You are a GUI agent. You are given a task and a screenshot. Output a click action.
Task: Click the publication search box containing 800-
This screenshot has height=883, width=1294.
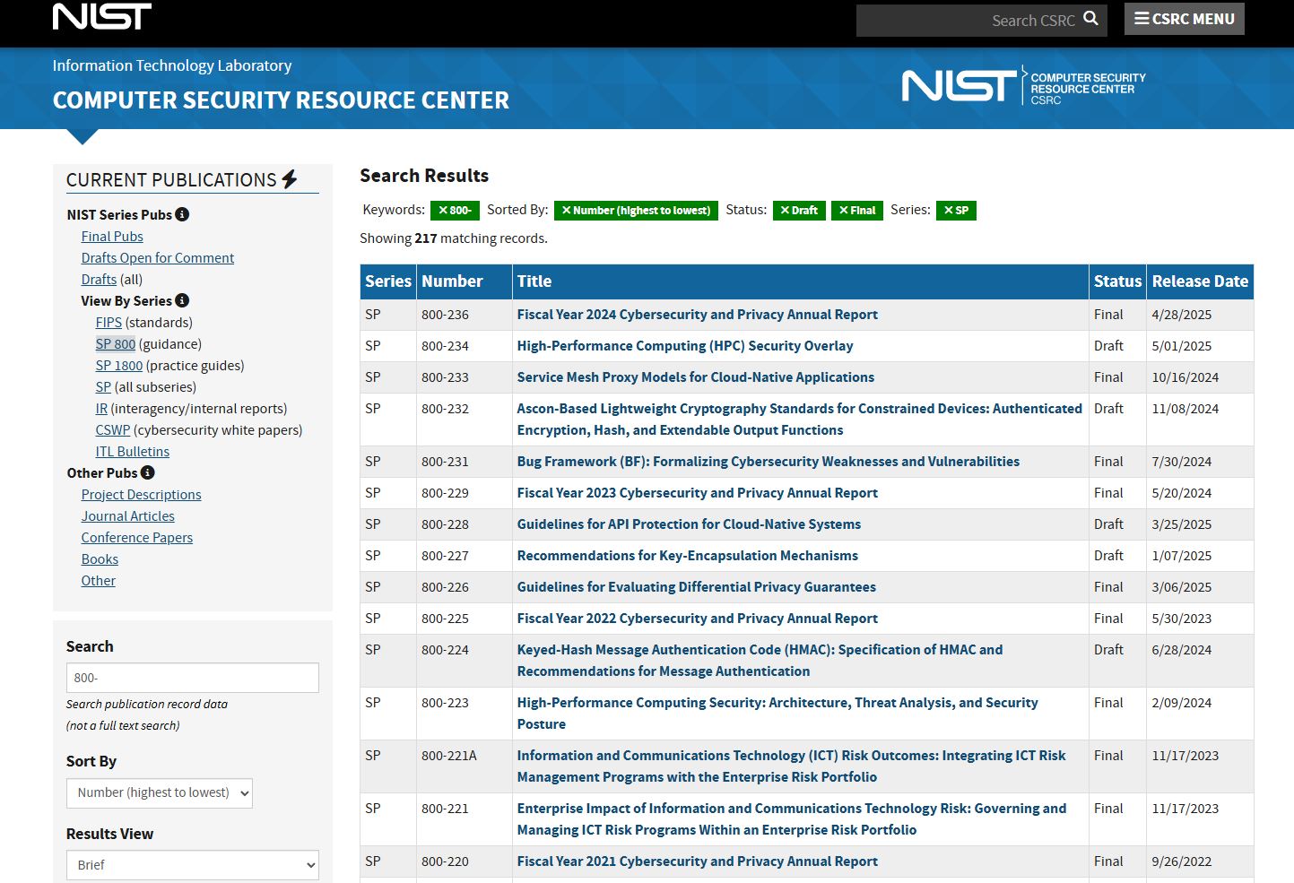193,678
